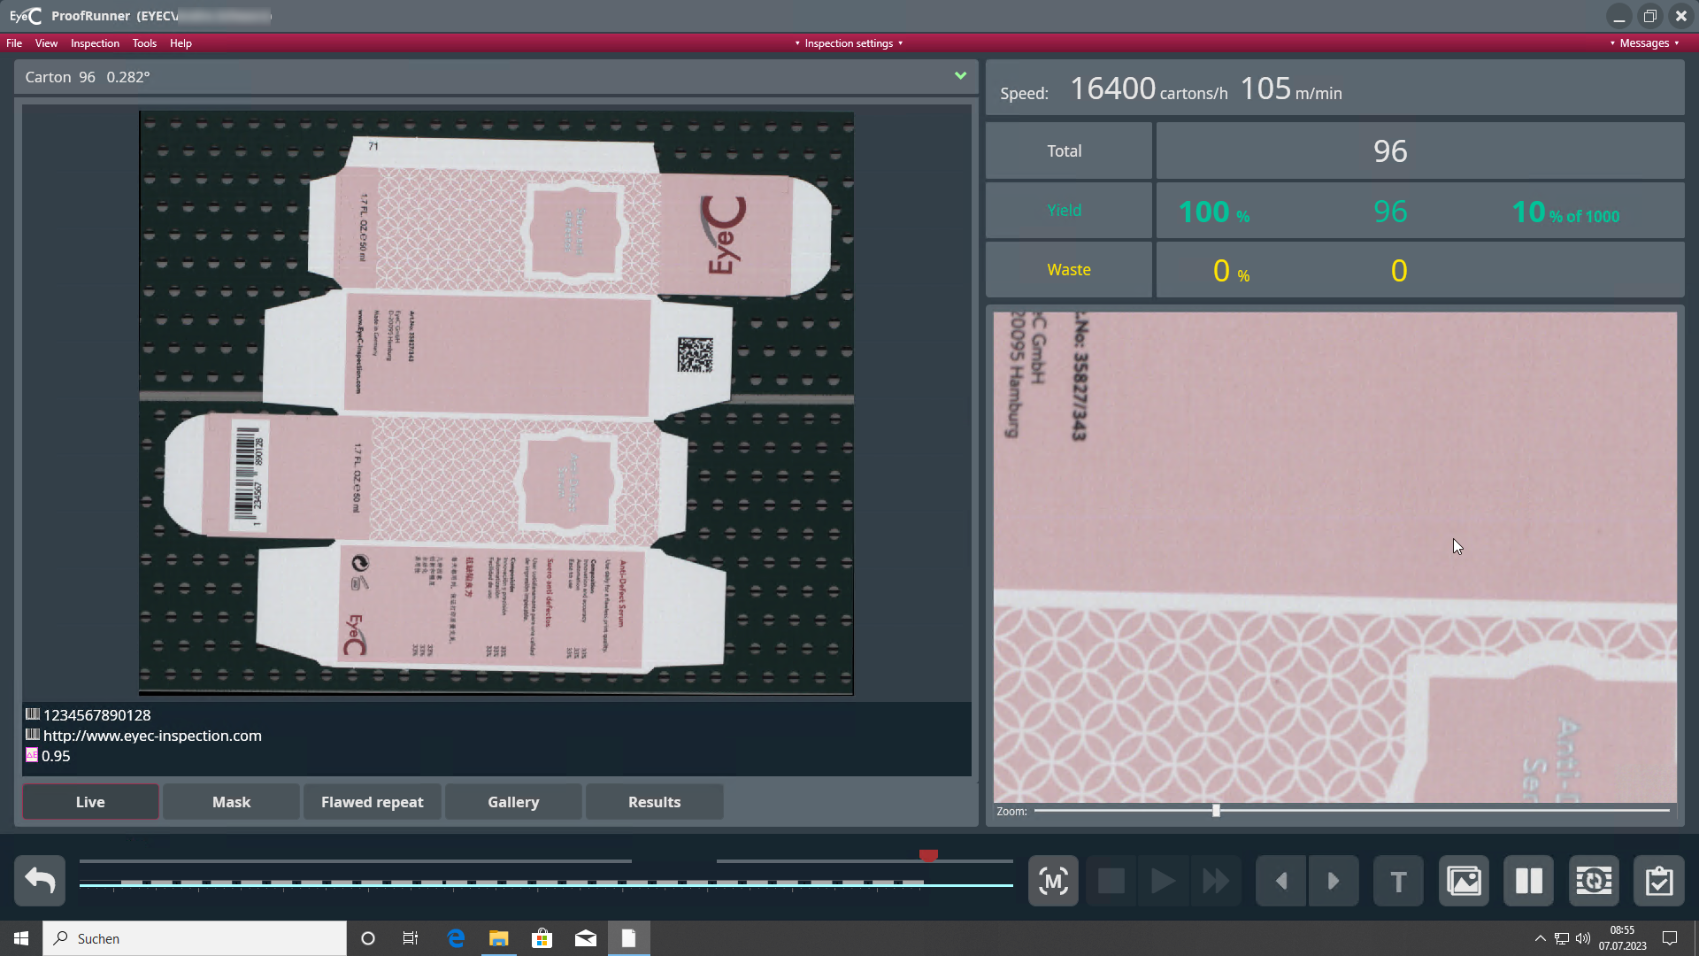Click the play button

click(1163, 881)
